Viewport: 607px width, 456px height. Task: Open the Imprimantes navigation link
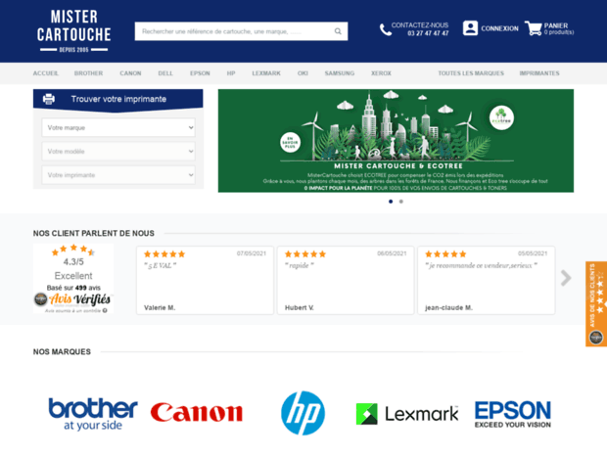coord(539,73)
